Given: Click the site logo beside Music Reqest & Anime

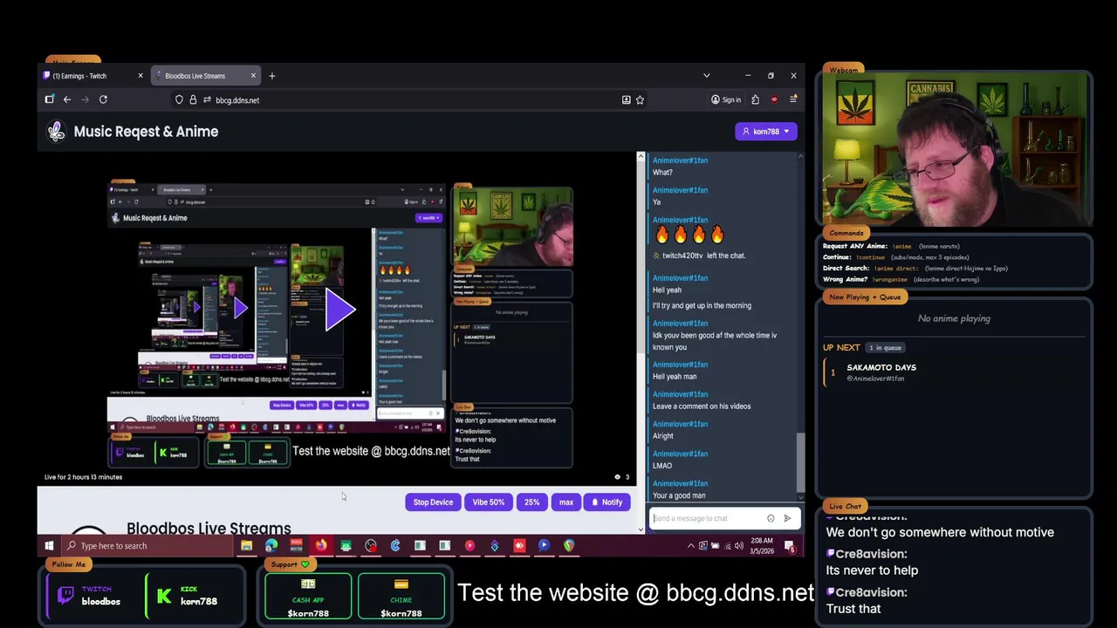Looking at the screenshot, I should click(57, 132).
